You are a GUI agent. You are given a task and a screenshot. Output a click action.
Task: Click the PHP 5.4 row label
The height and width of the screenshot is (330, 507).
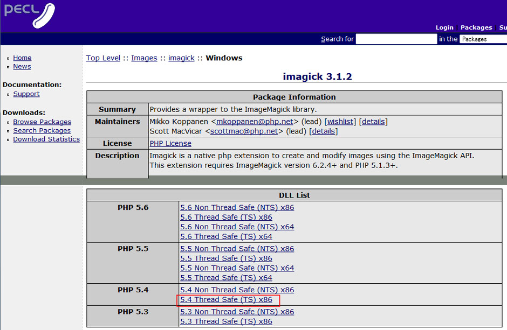coord(133,290)
